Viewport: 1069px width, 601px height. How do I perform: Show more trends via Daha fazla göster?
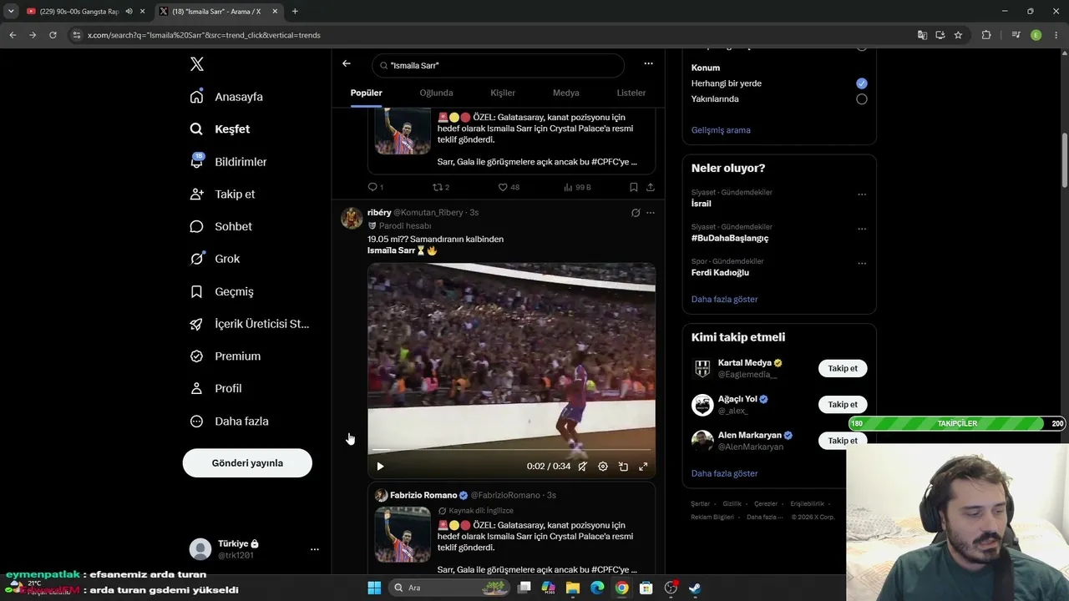[724, 299]
